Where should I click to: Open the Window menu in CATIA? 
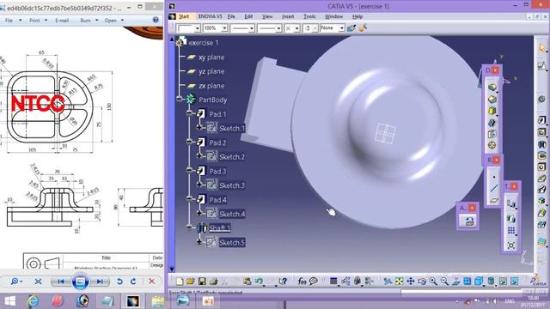333,16
